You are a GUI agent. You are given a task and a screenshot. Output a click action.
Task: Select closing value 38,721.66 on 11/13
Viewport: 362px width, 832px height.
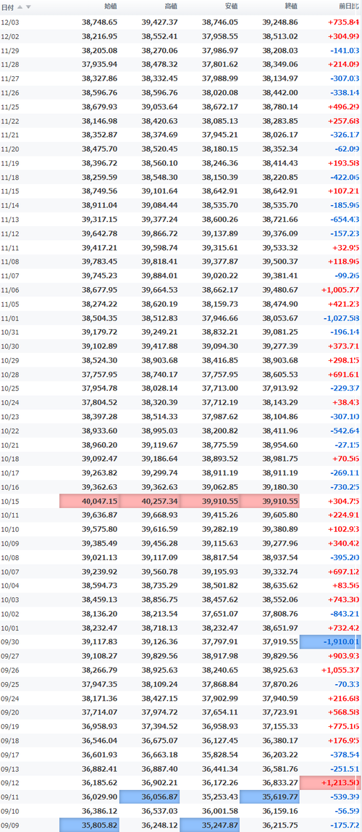(x=280, y=219)
